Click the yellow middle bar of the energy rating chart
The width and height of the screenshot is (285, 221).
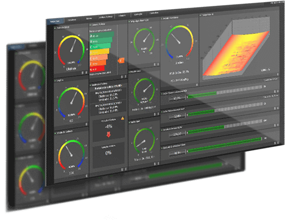pos(100,51)
